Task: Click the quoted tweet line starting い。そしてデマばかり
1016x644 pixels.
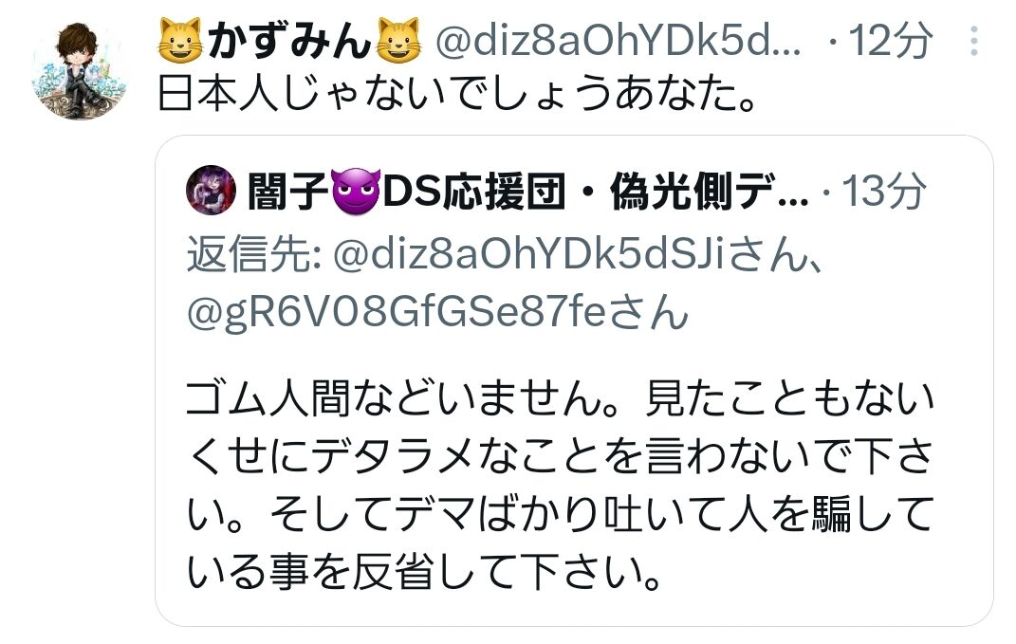Action: click(x=560, y=514)
